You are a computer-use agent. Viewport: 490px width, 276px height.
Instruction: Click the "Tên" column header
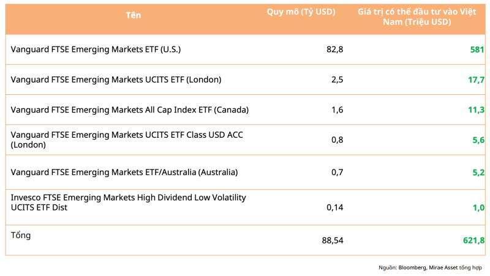coord(133,15)
